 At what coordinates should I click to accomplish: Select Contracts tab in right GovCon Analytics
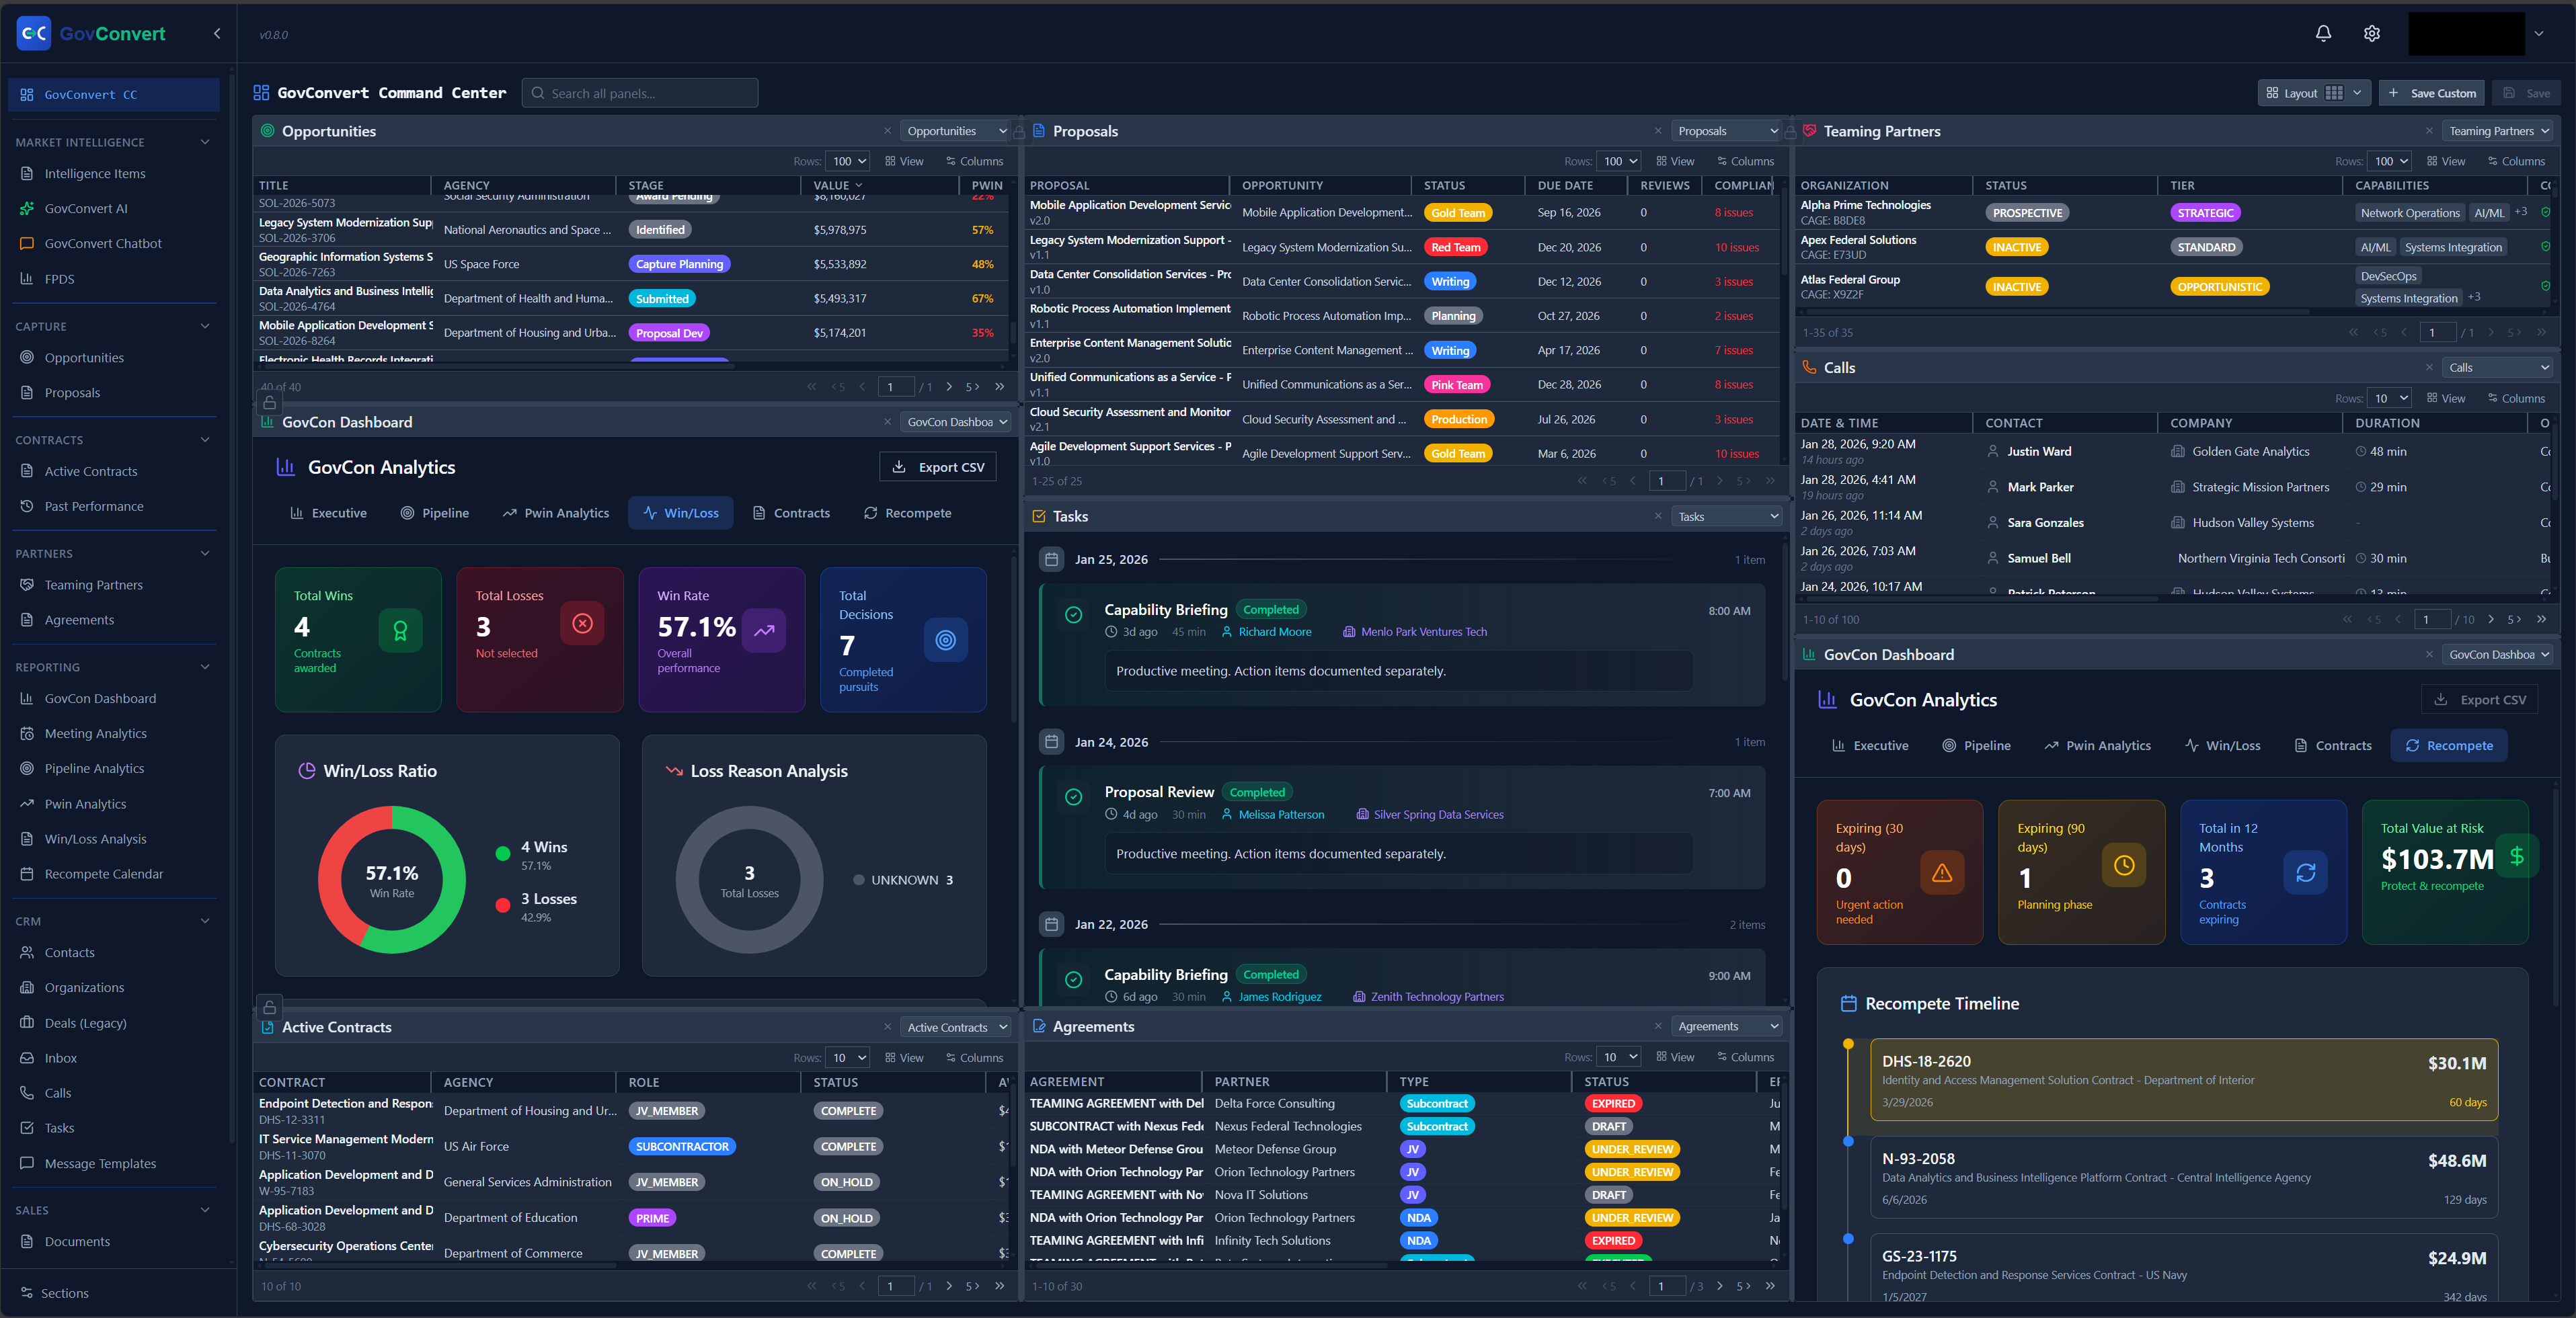point(2332,745)
